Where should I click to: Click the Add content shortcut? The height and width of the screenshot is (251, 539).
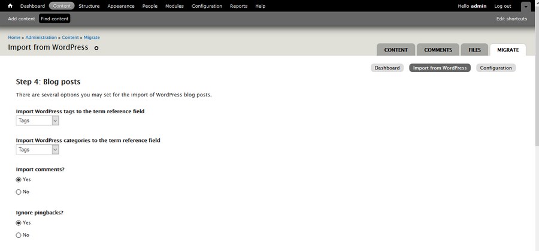pos(22,19)
